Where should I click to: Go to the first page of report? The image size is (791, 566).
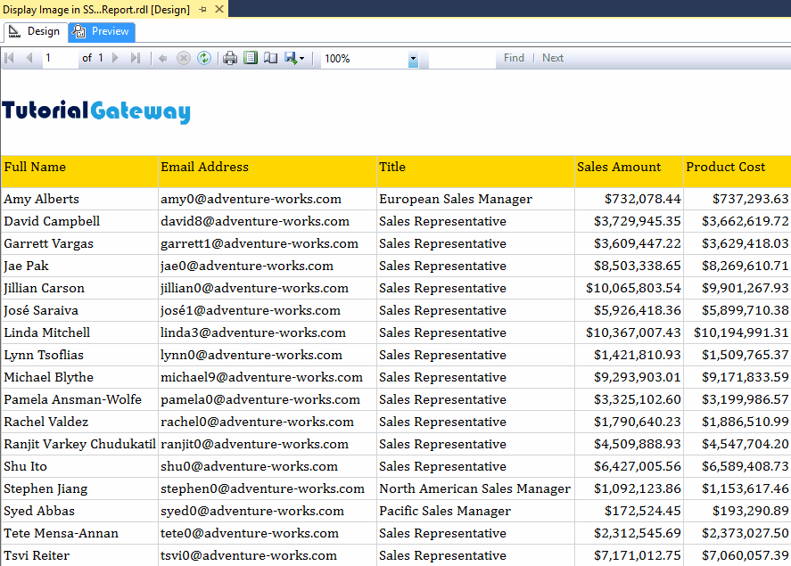tap(10, 58)
